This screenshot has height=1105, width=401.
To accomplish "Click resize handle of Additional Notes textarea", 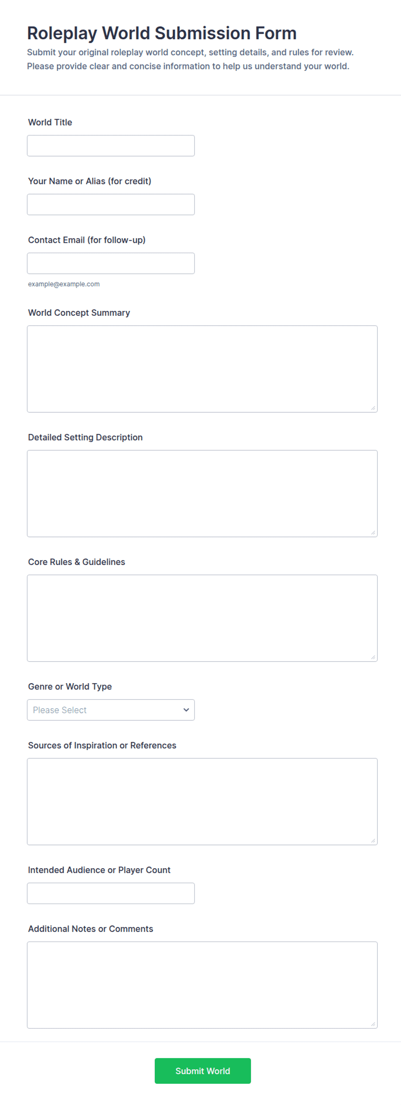I will coord(373,1024).
